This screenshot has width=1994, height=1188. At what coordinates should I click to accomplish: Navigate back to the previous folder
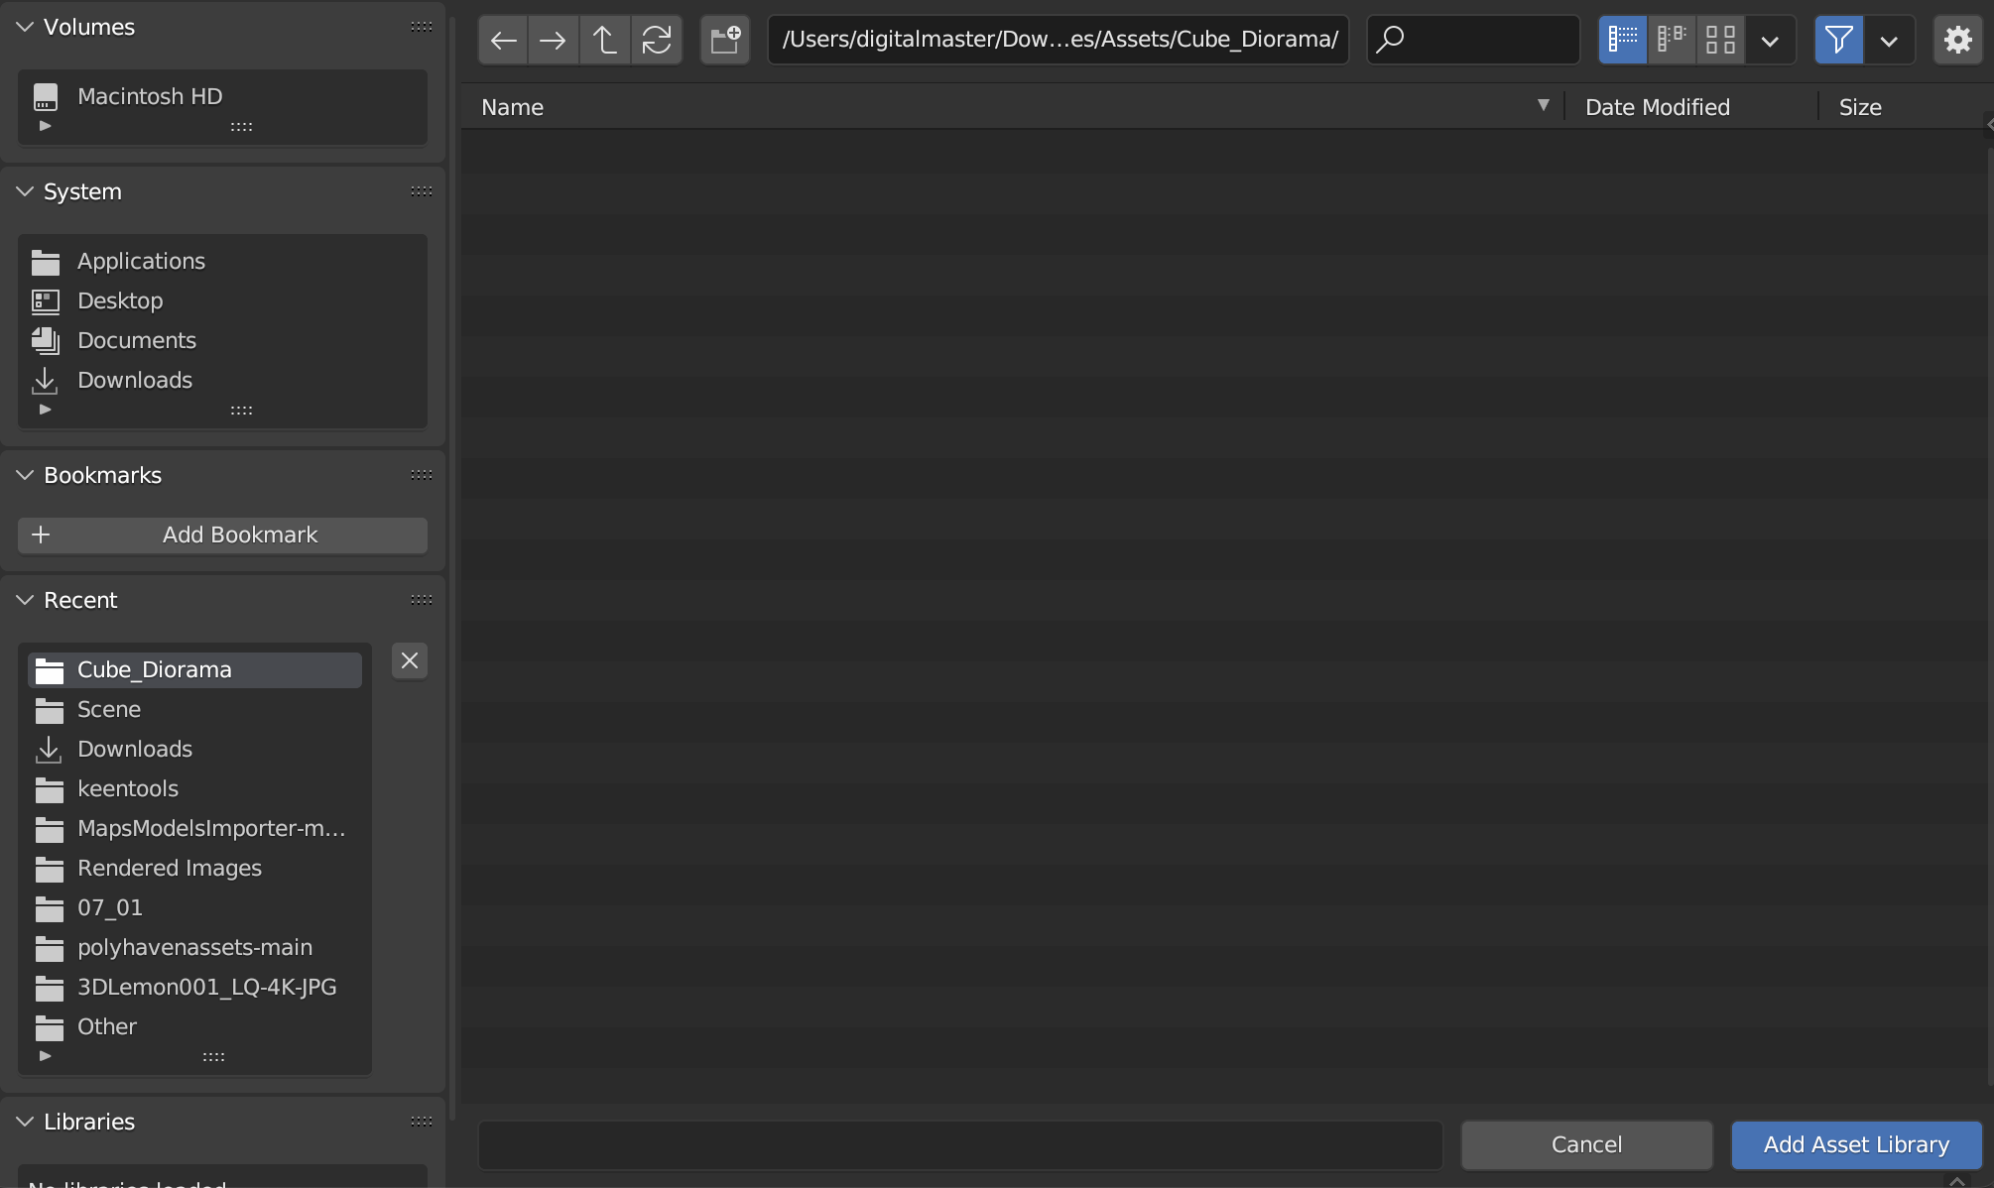point(502,40)
